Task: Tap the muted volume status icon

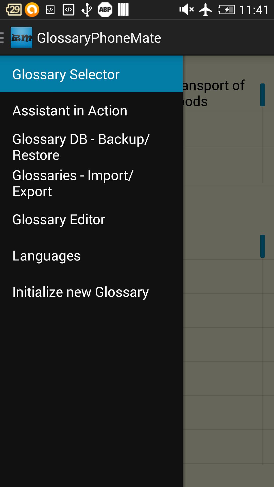Action: coord(186,10)
